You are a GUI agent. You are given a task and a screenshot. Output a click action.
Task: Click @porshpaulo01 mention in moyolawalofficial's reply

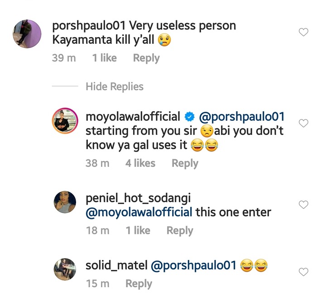point(242,117)
